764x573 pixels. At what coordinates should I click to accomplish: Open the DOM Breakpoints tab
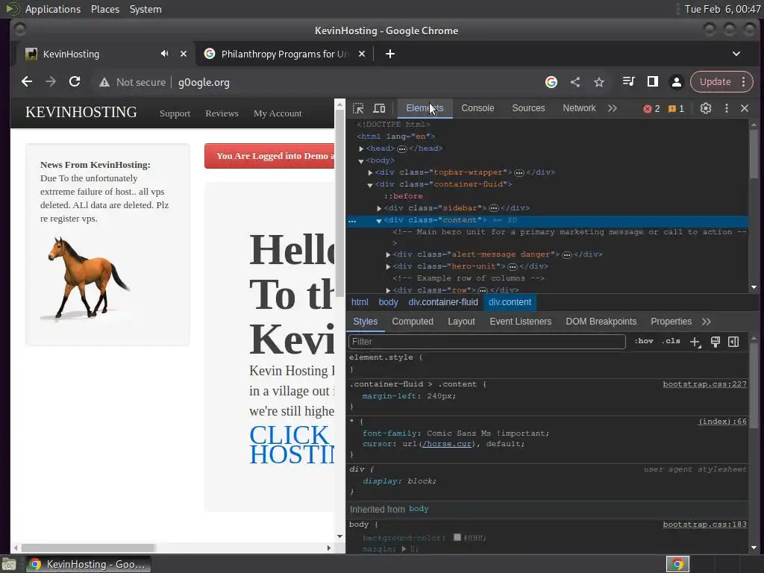click(x=601, y=322)
